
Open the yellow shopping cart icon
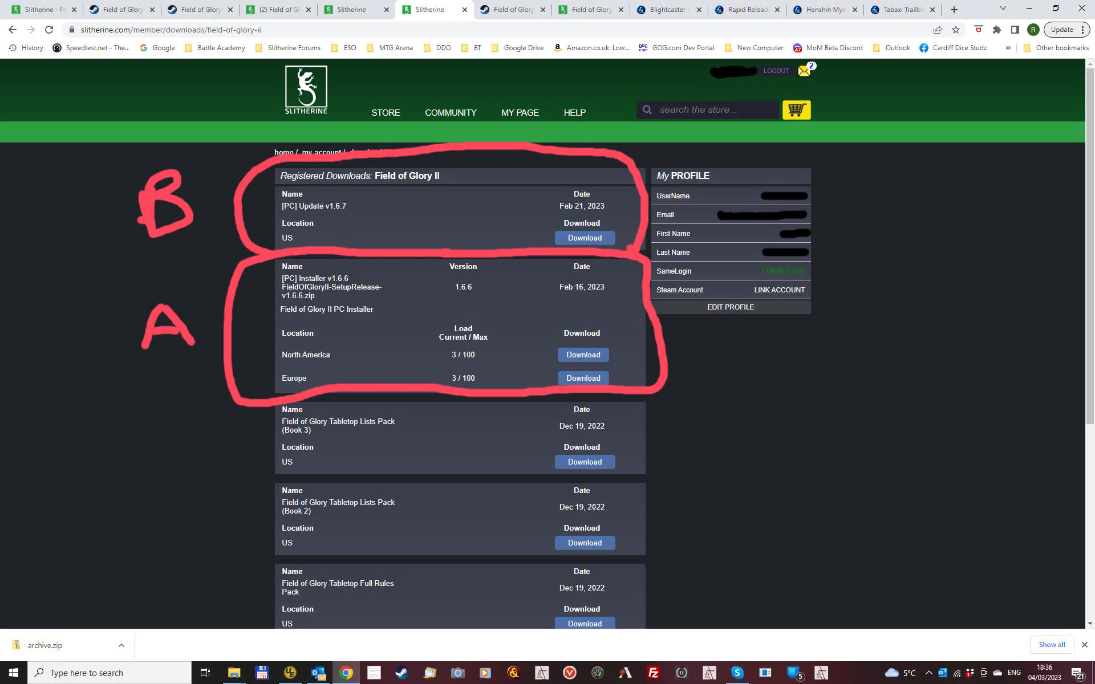796,109
